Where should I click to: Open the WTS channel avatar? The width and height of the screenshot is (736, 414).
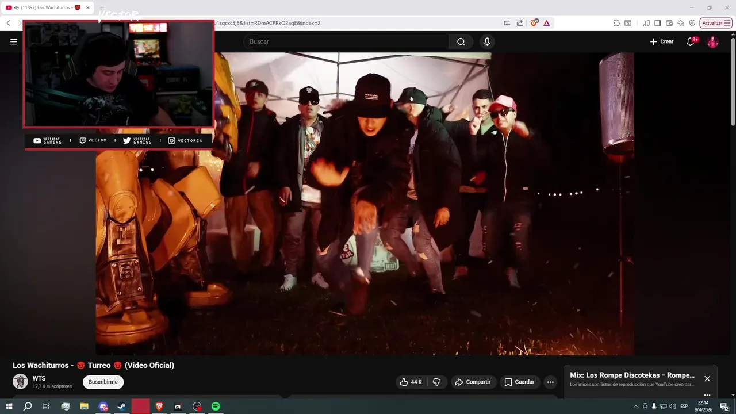tap(20, 382)
